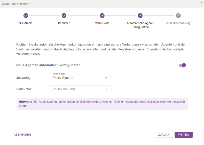Go to the Site-Name step label
This screenshot has width=204, height=145.
[x=26, y=23]
